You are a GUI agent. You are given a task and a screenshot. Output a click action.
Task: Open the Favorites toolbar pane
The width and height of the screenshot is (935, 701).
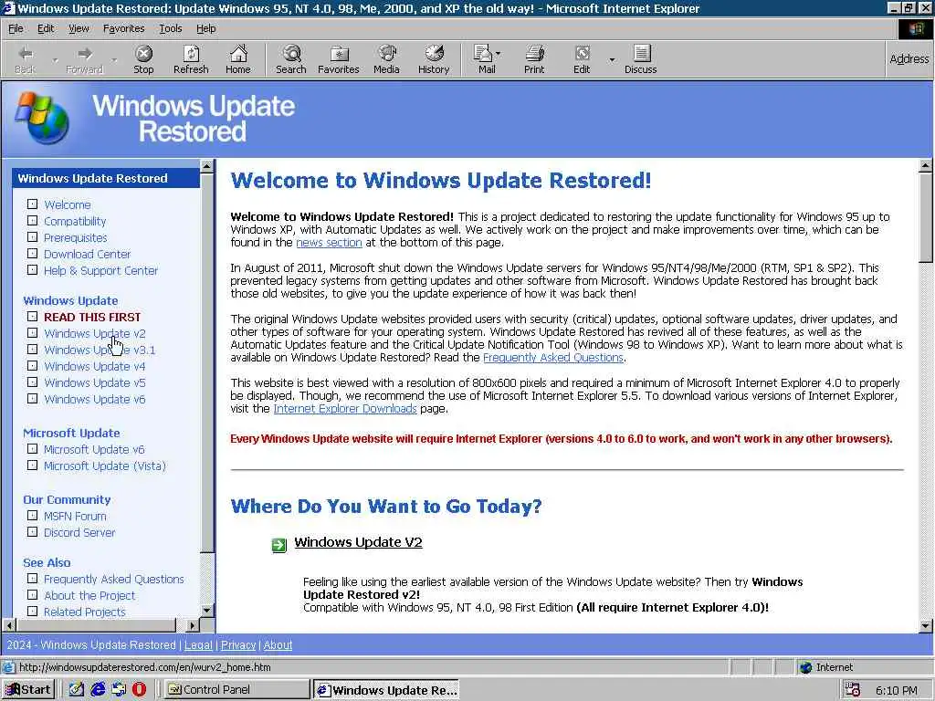point(339,59)
